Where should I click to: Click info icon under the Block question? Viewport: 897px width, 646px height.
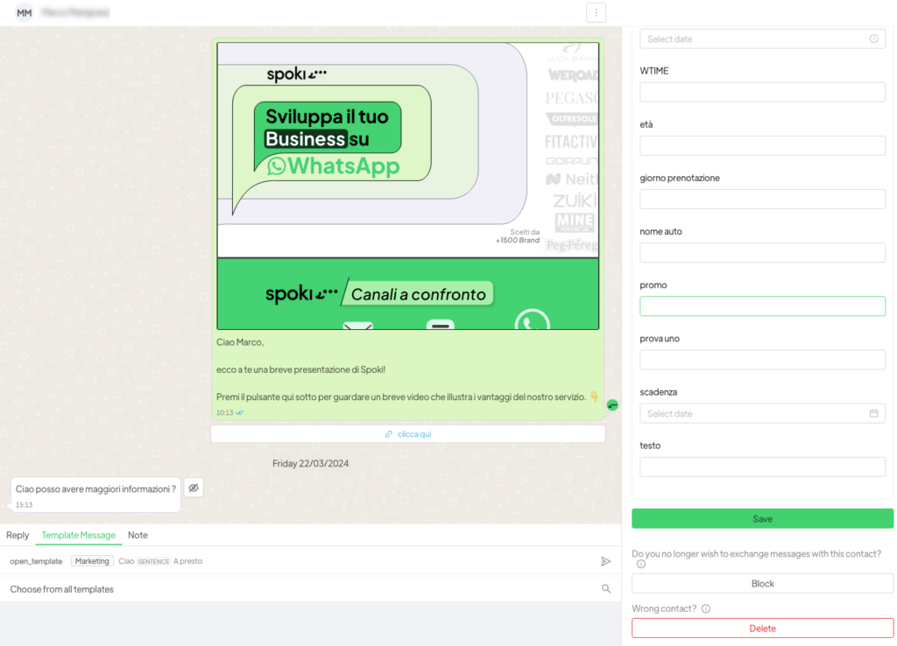(641, 565)
